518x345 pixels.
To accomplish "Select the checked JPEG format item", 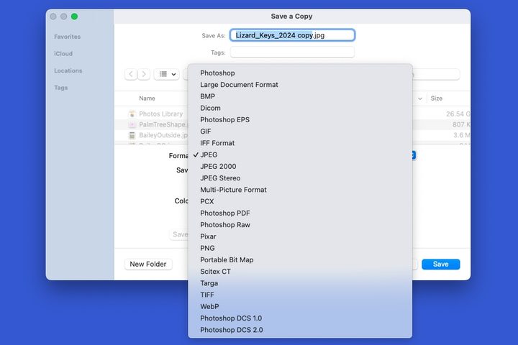I will point(300,155).
